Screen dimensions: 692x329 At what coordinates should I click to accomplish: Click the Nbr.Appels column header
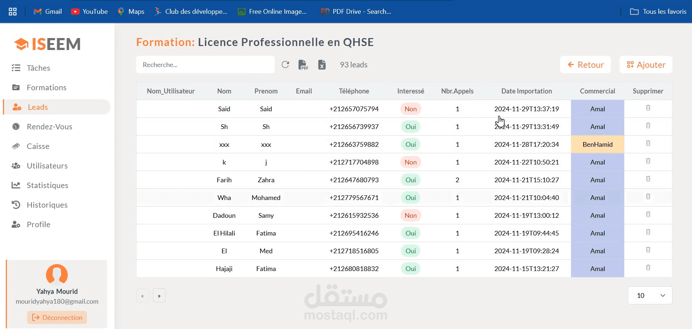pos(457,91)
